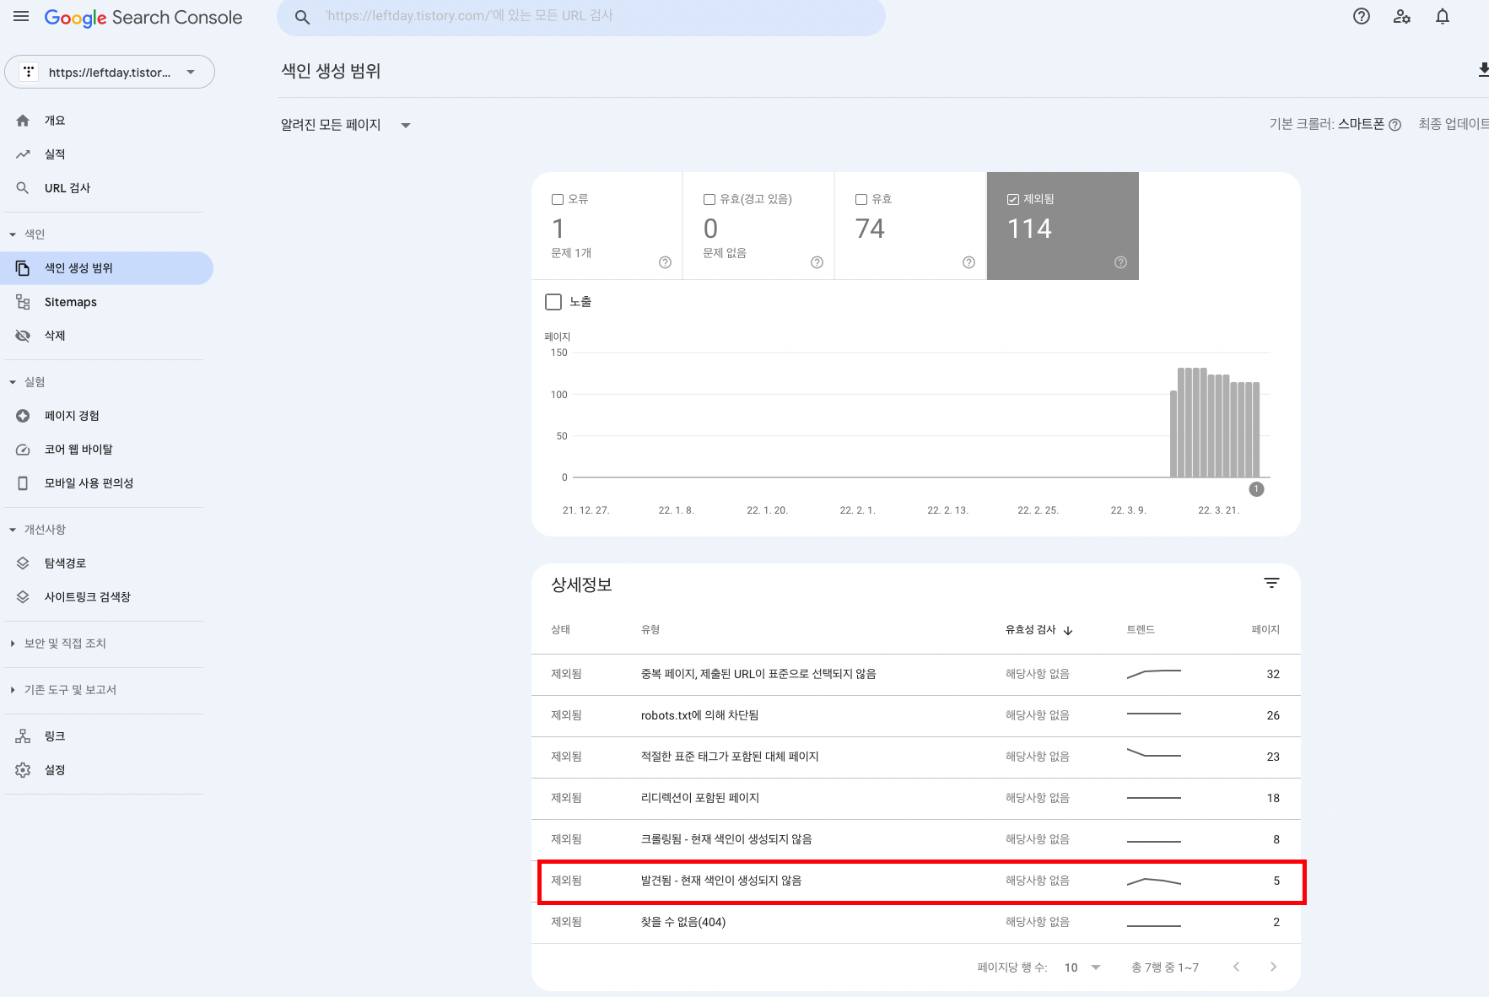Click home icon beside 개요
Screen dimensions: 1489x997
tap(23, 121)
